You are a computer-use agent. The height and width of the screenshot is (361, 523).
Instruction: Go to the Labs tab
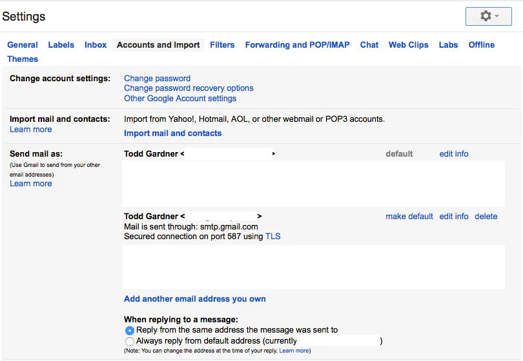pos(448,45)
